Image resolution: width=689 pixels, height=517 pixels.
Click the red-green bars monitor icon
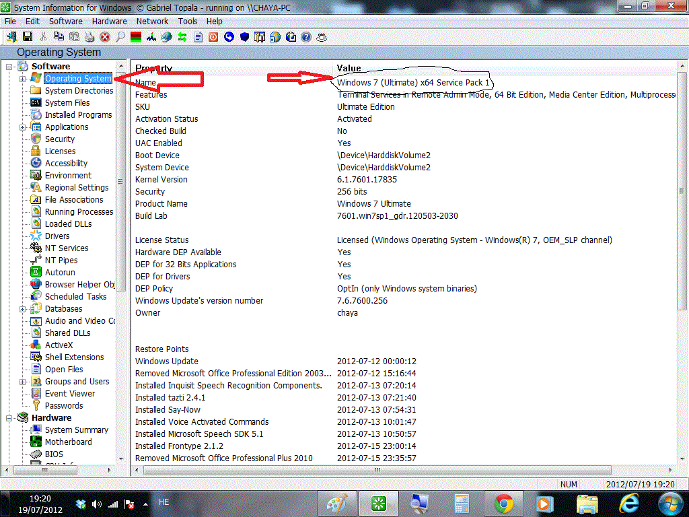136,37
